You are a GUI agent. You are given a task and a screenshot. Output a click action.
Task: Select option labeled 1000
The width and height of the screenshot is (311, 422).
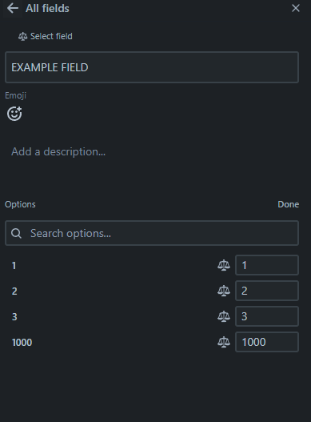click(x=22, y=343)
